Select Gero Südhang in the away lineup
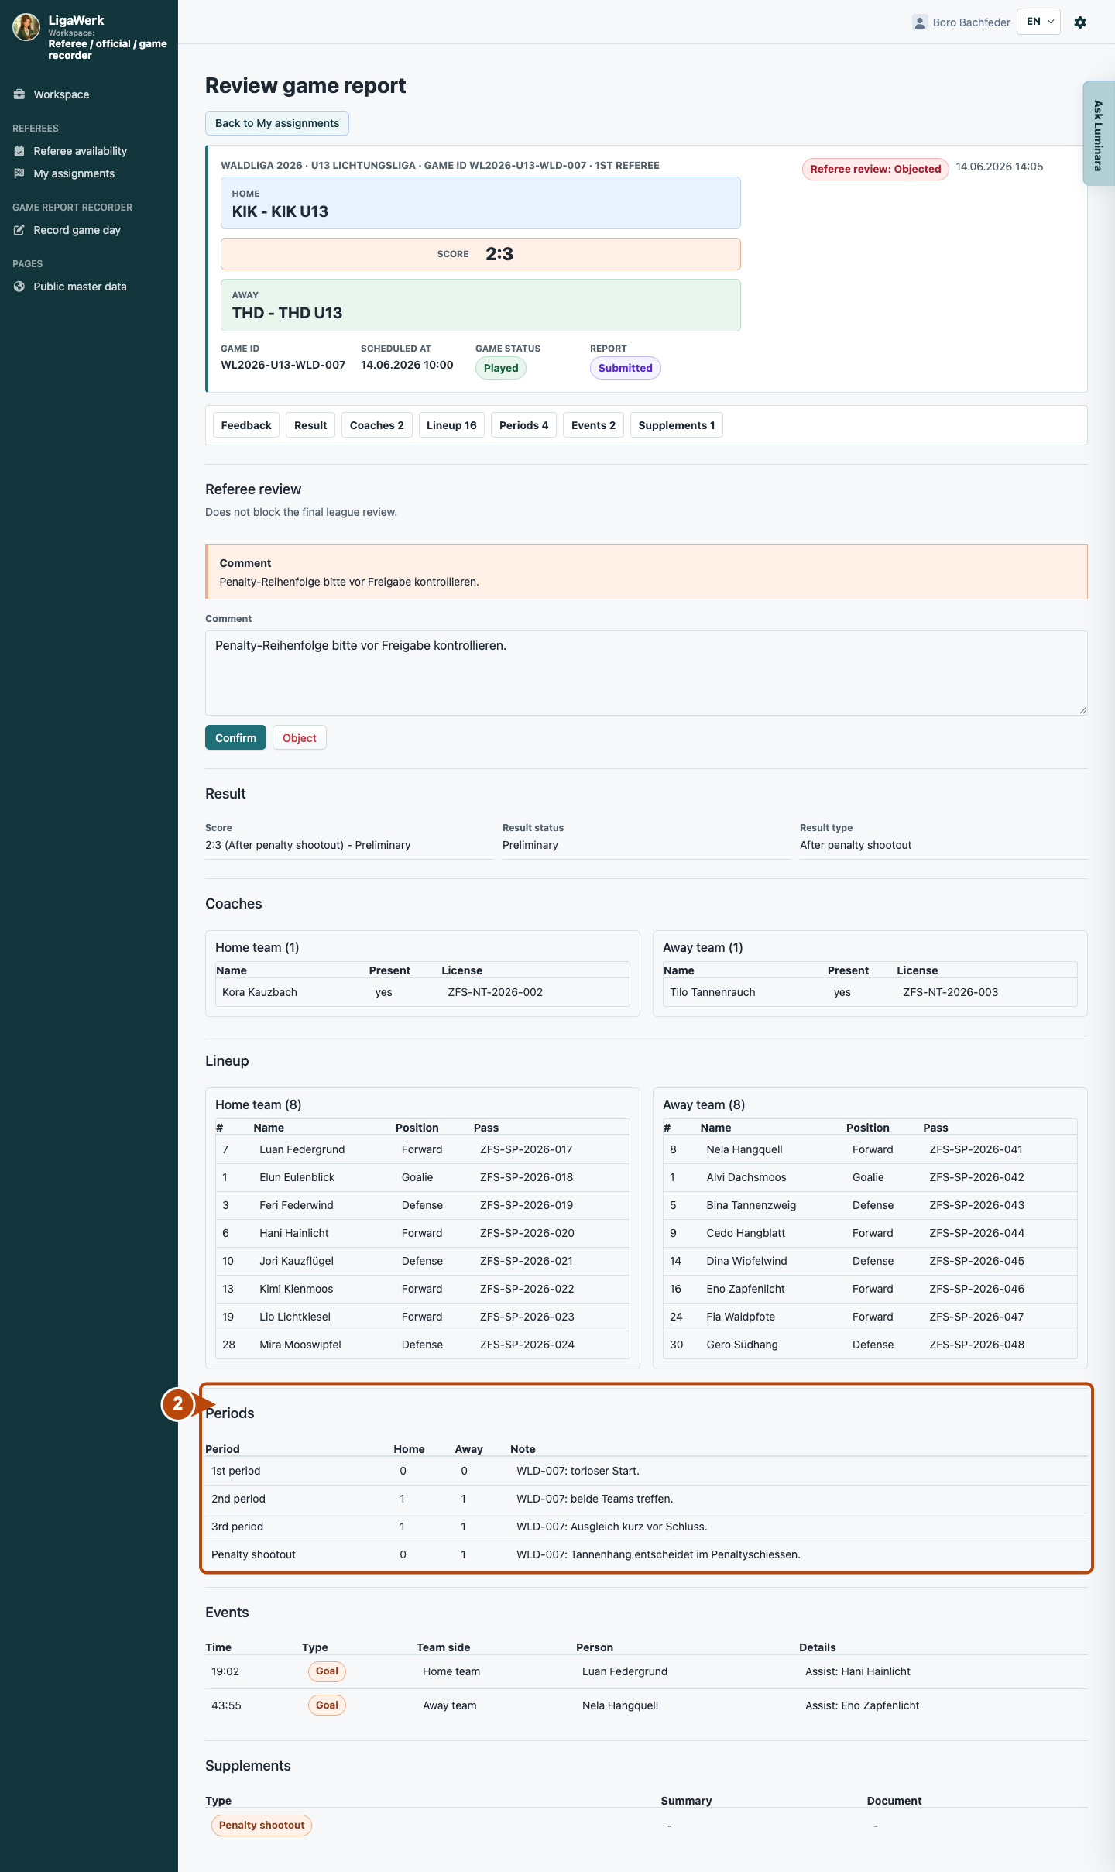Viewport: 1115px width, 1872px height. 742,1345
